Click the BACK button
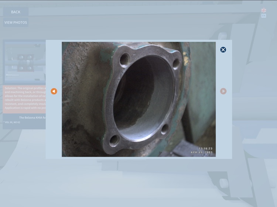The width and height of the screenshot is (277, 207). click(x=16, y=12)
